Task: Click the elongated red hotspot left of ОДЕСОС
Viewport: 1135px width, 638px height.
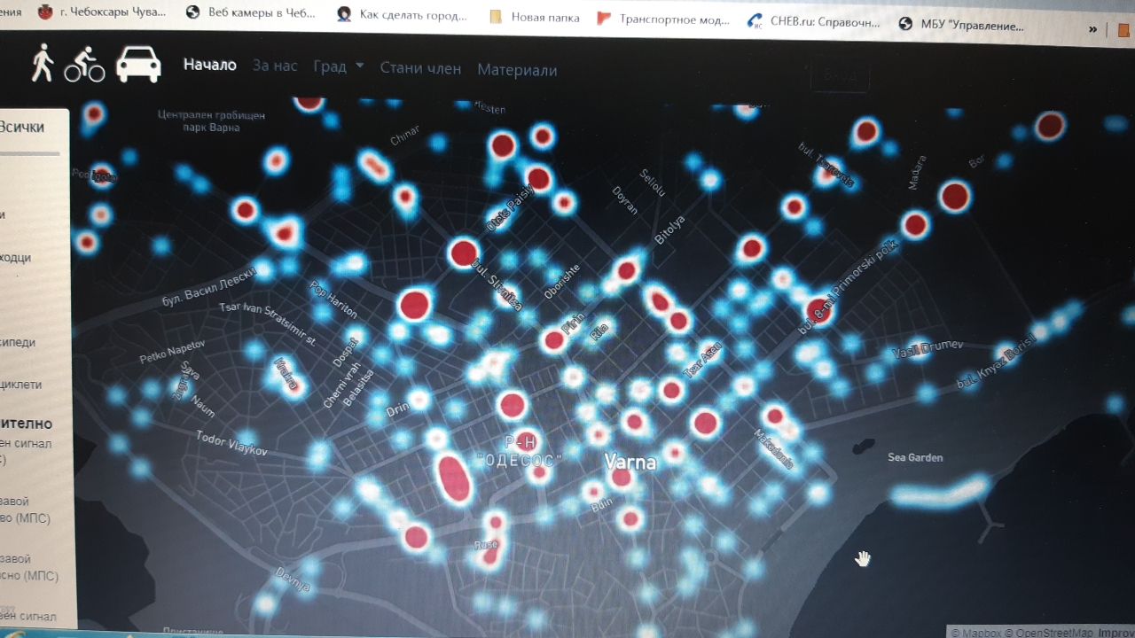Action: pos(452,478)
